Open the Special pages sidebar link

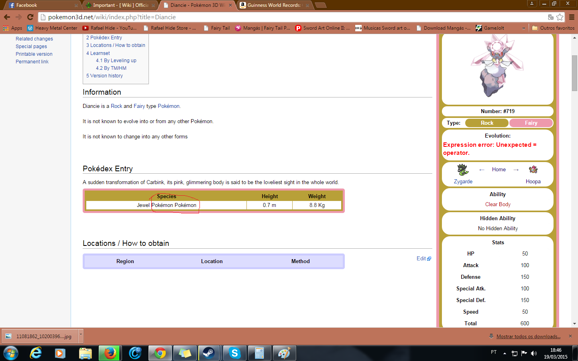31,47
